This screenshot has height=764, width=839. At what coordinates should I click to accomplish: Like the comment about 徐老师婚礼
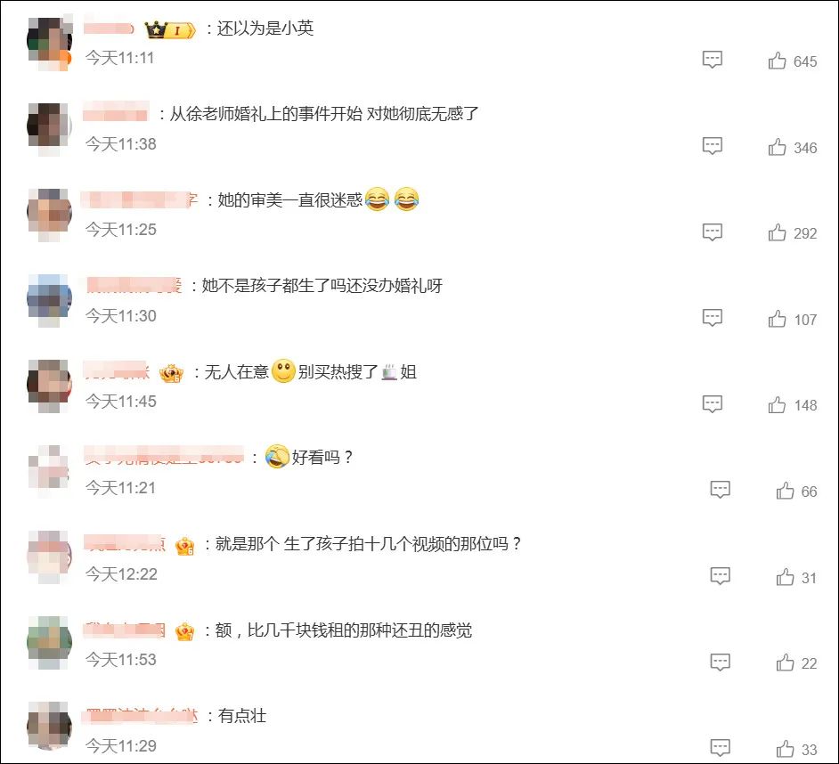[777, 147]
